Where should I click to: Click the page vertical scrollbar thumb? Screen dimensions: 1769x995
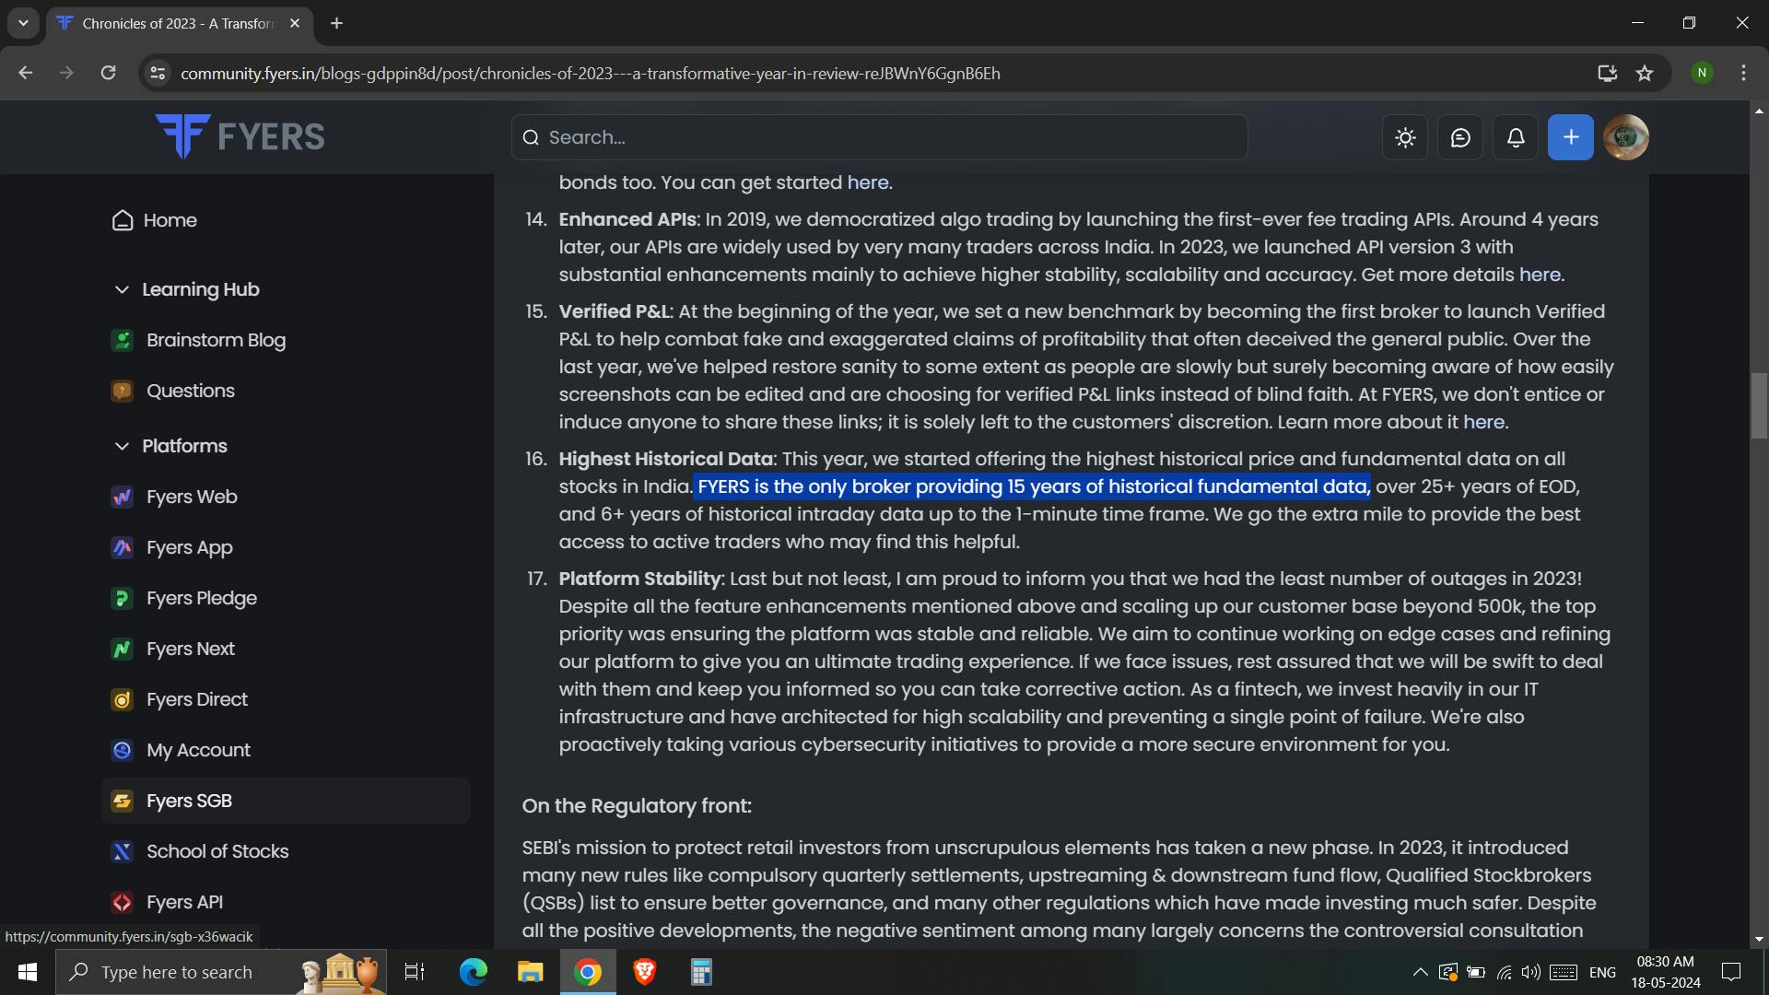1759,405
